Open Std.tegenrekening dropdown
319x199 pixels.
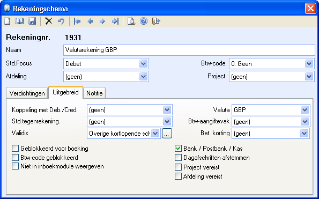[x=167, y=122]
